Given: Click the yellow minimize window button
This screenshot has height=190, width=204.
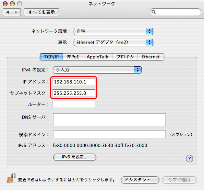Looking at the screenshot, I should [x=12, y=4].
